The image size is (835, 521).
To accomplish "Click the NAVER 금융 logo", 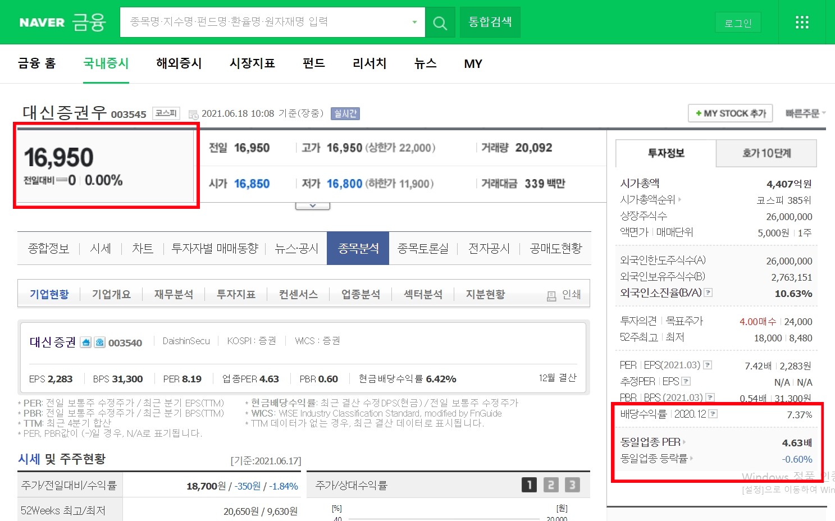I will (62, 22).
